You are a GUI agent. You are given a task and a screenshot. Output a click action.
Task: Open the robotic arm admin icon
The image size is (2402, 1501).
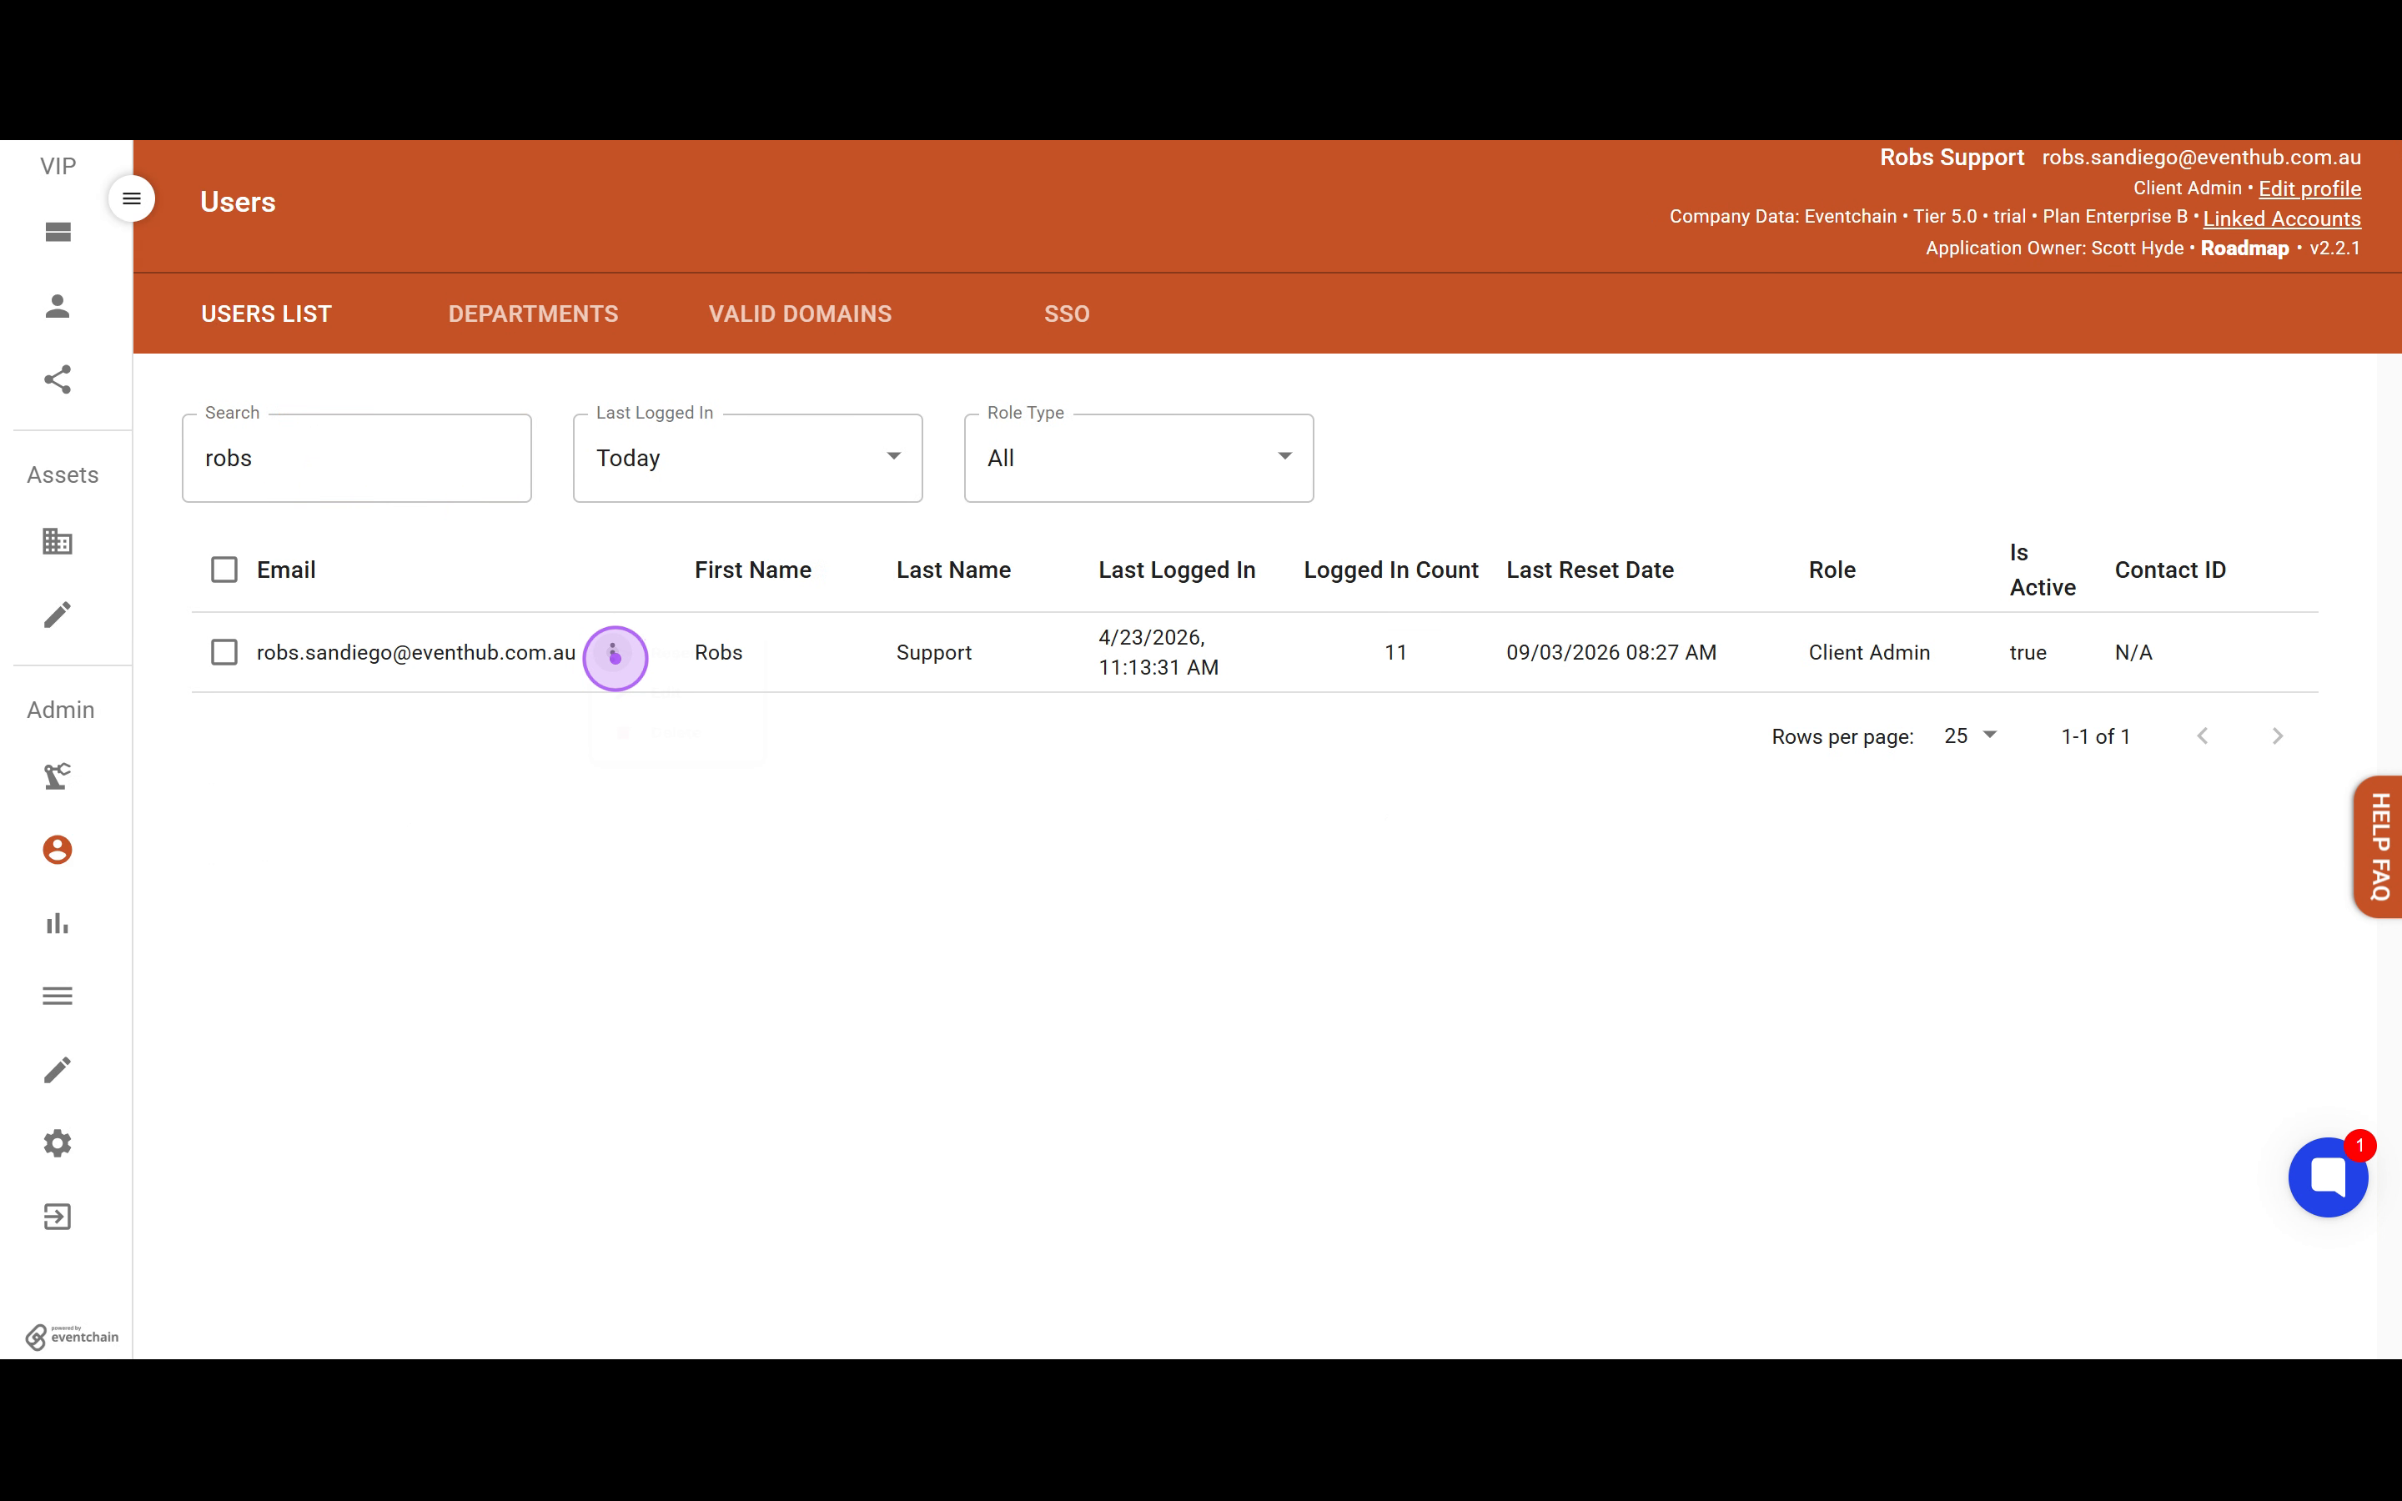[58, 776]
